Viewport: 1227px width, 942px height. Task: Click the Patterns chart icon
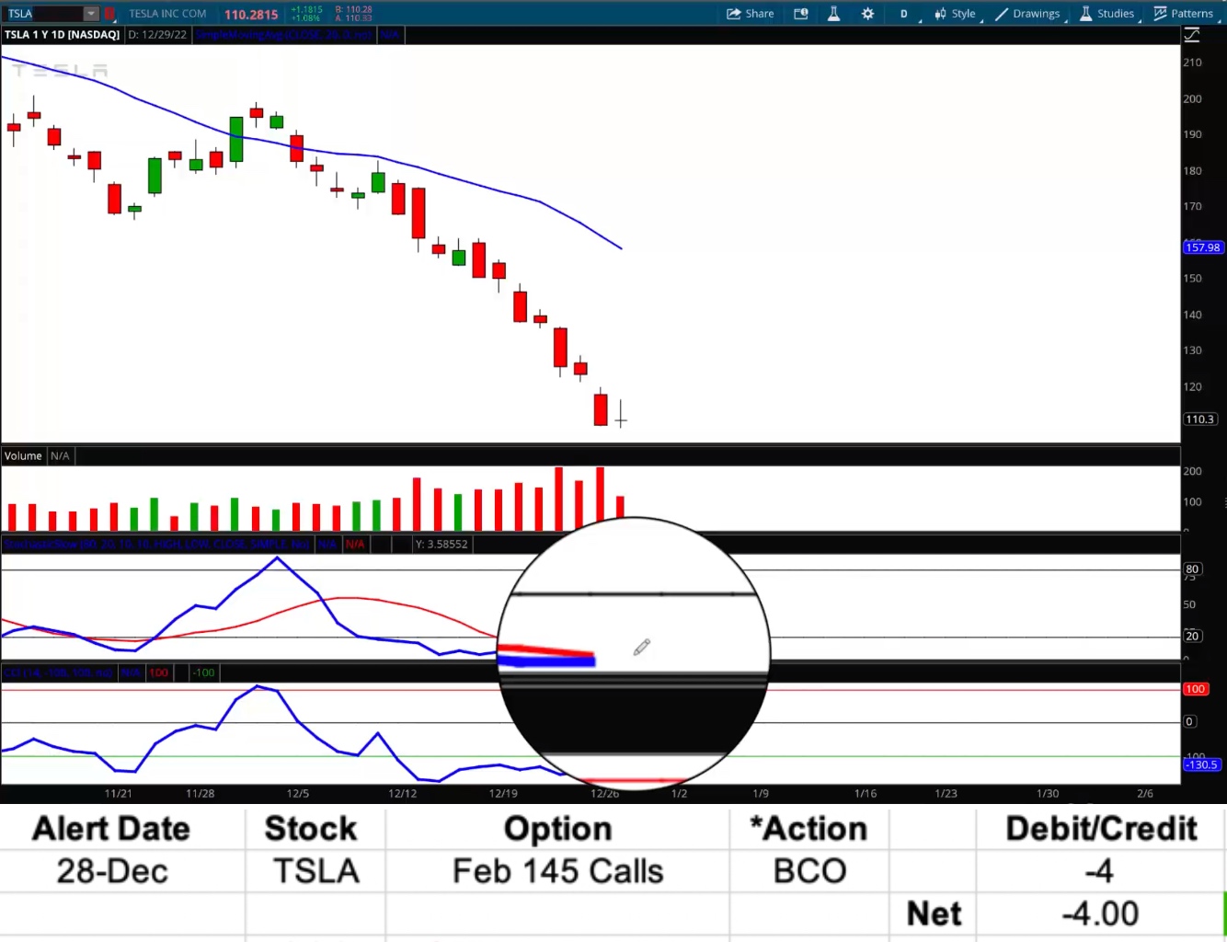point(1160,14)
